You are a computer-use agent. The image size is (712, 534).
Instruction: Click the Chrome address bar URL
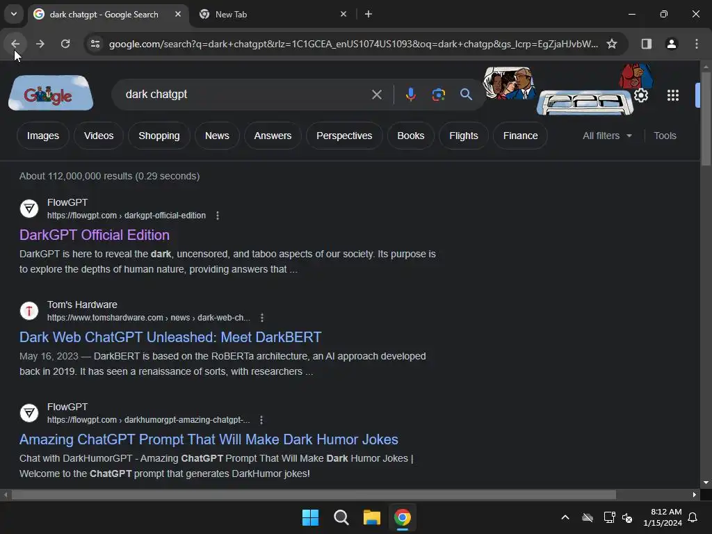click(353, 44)
